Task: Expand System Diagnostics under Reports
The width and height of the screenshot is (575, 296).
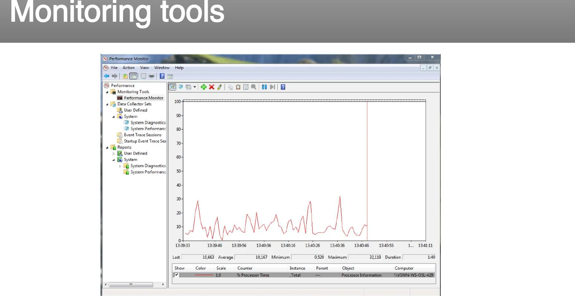Action: click(120, 166)
